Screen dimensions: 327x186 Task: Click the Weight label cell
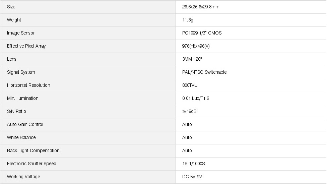[14, 20]
